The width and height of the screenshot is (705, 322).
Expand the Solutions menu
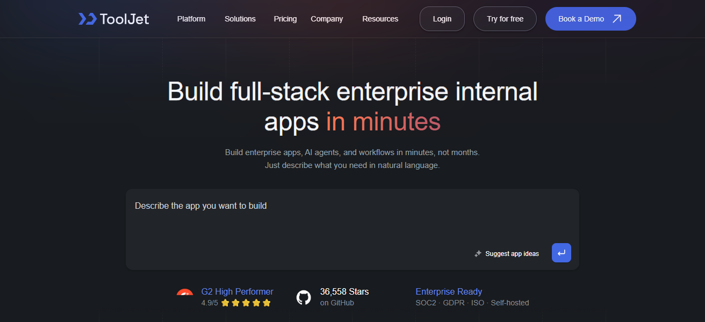[x=240, y=19]
